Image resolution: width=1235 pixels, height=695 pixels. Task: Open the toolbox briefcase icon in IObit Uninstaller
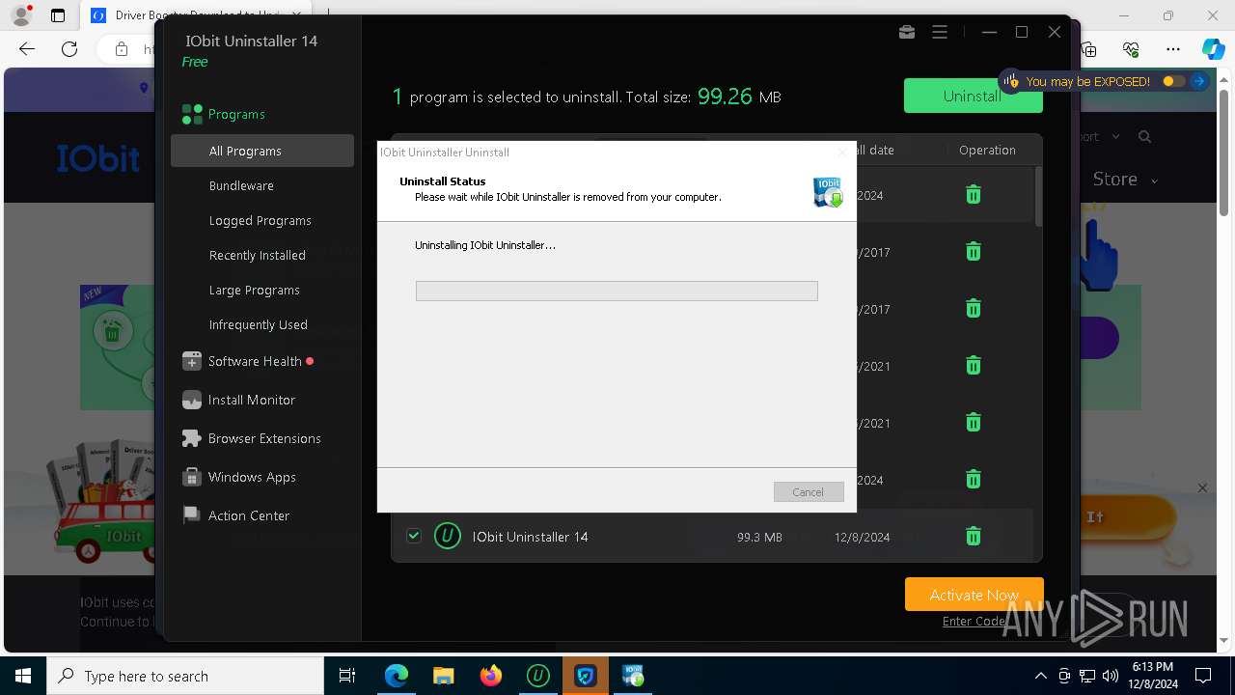click(x=907, y=32)
